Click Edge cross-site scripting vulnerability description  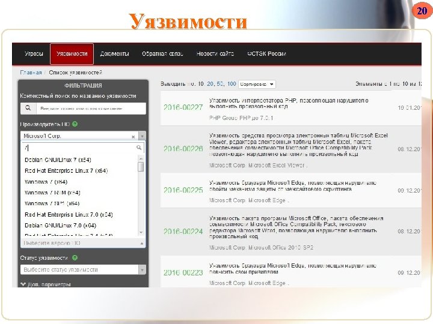(x=293, y=186)
